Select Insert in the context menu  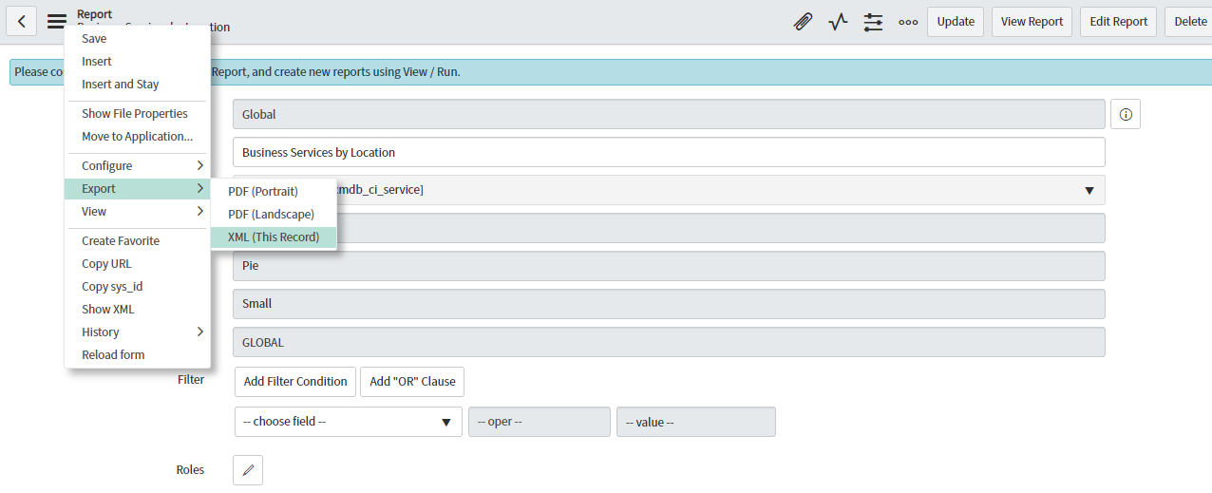point(137,62)
